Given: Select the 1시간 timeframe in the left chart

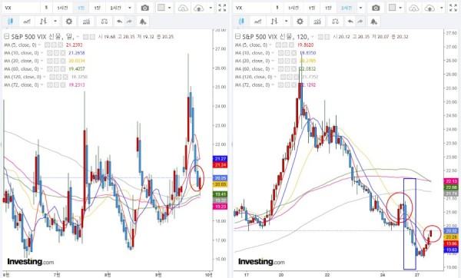Looking at the screenshot, I should (62, 8).
